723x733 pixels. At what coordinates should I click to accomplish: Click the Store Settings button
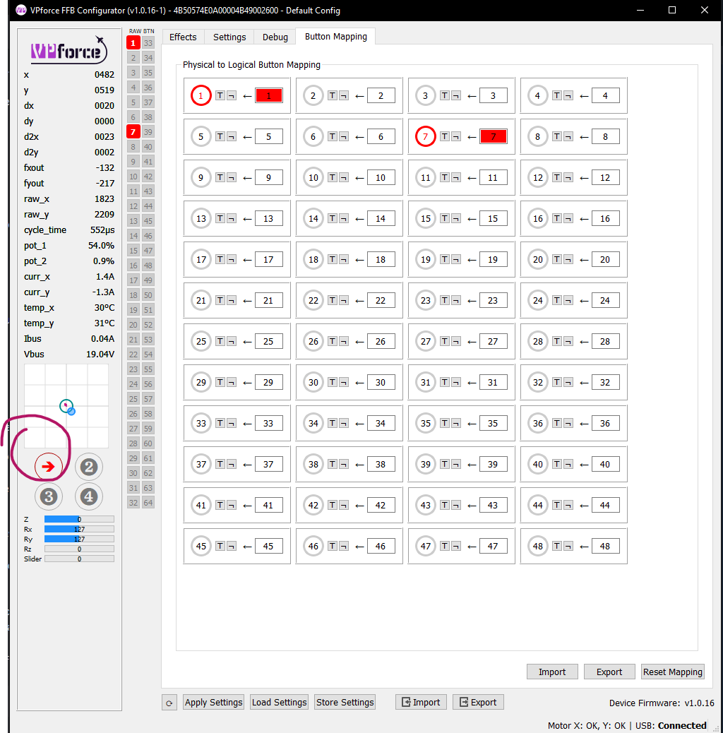(x=345, y=702)
